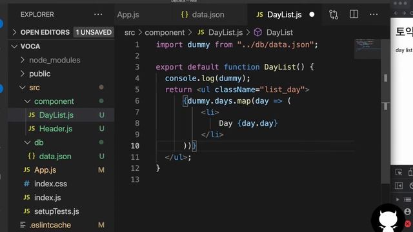
Task: Click the JS file icon beside Header.js
Action: [x=32, y=129]
